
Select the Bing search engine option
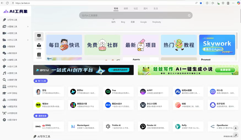coord(123,22)
